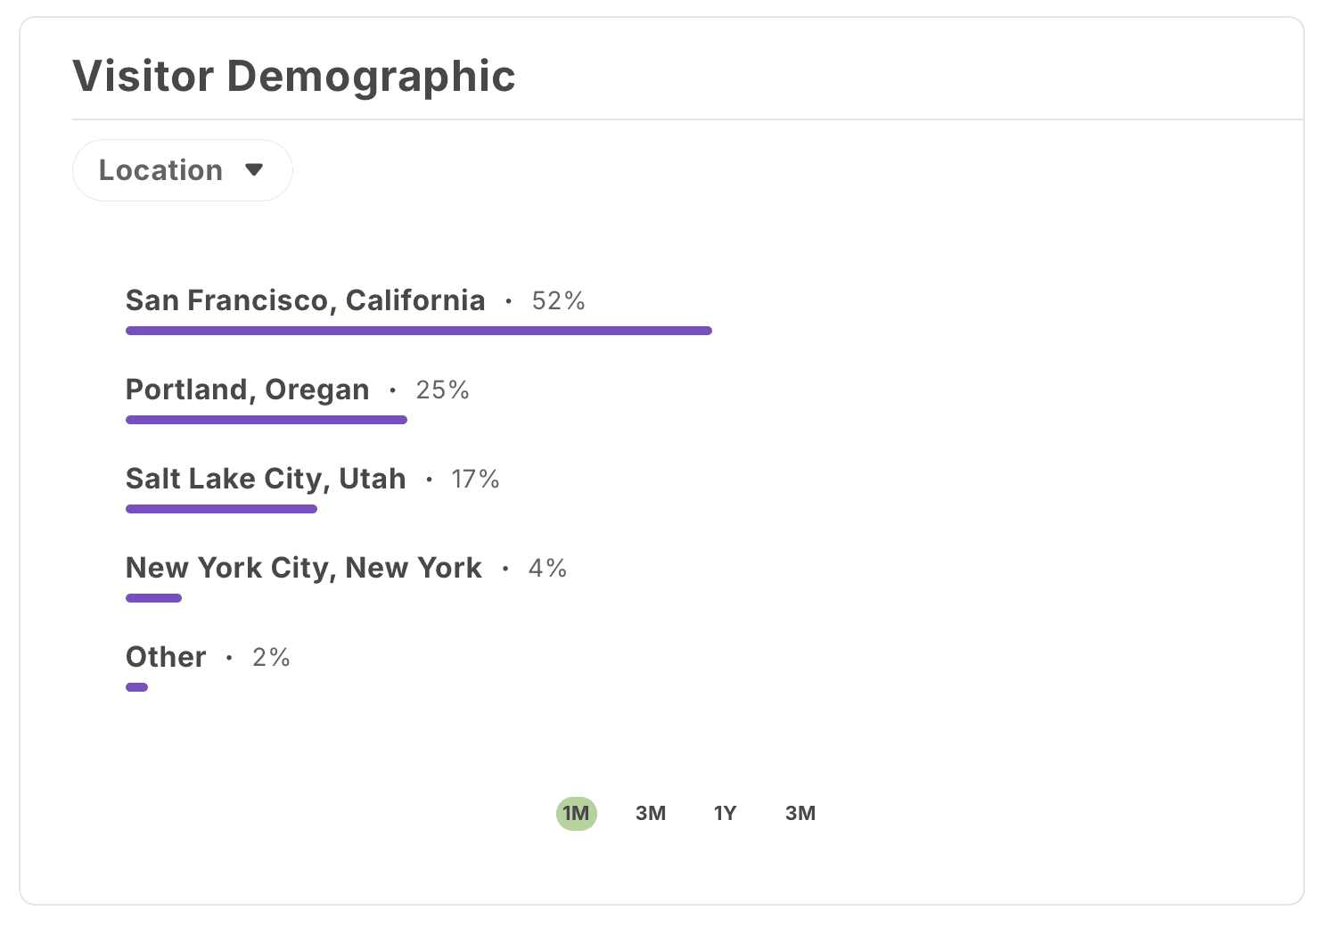The height and width of the screenshot is (927, 1321).
Task: Click the Portland purple progress bar
Action: [x=267, y=420]
